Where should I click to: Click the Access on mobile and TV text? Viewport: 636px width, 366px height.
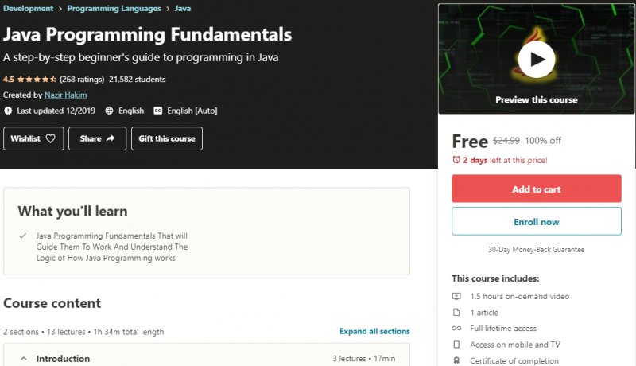[x=515, y=345]
